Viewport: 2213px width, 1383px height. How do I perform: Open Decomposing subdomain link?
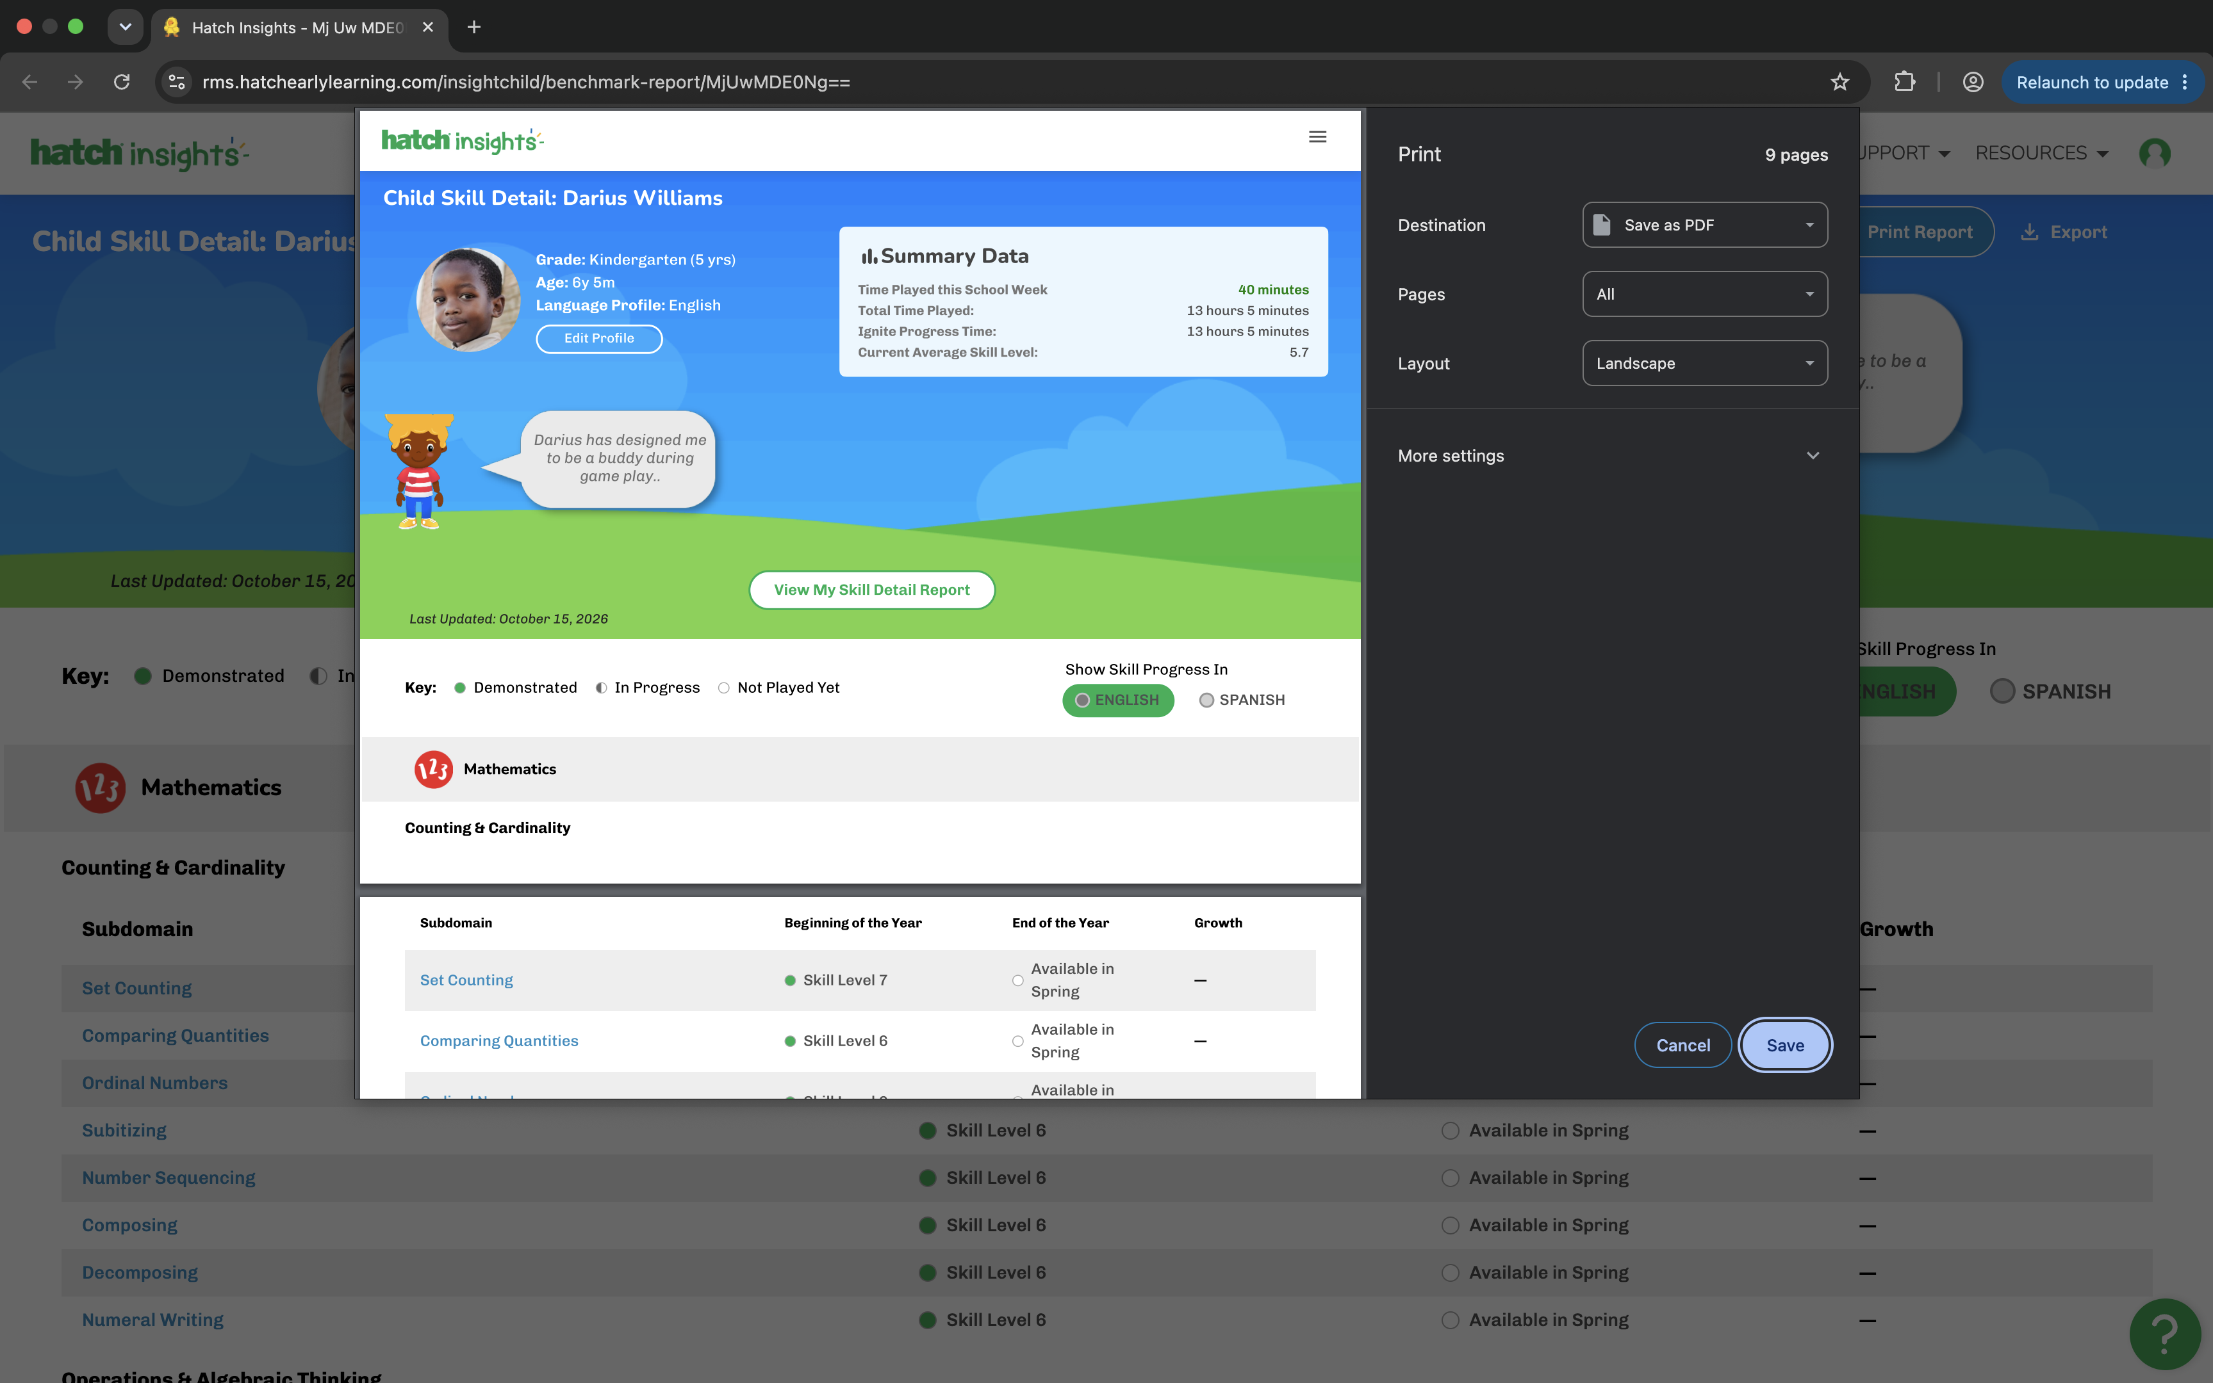[140, 1272]
